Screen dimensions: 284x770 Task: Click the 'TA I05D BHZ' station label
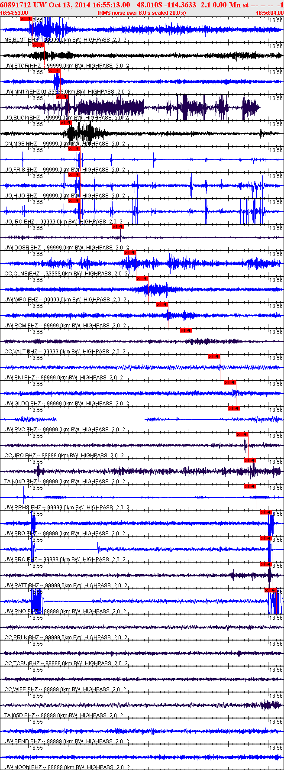(20, 715)
